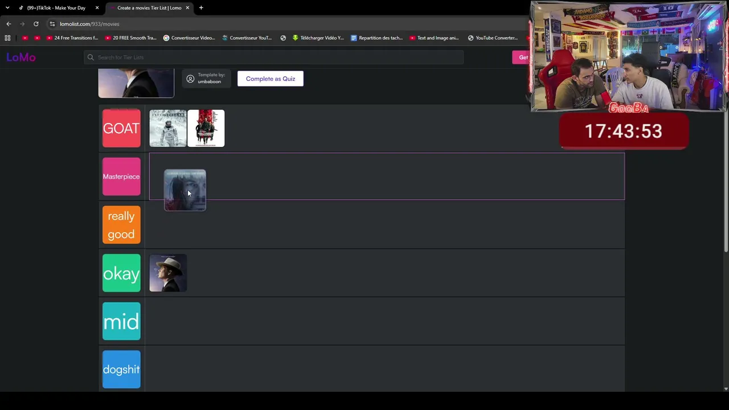Click the poster being dragged over Masterpiece
The width and height of the screenshot is (729, 410).
click(x=185, y=190)
